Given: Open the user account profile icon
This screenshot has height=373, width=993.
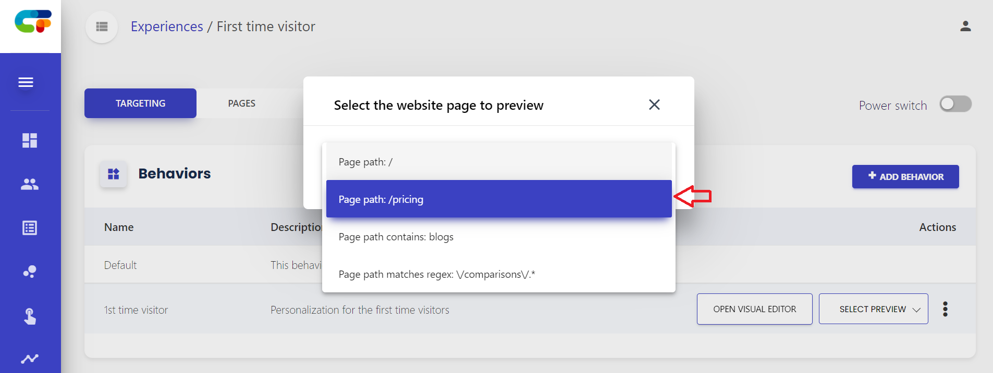Looking at the screenshot, I should coord(965,26).
